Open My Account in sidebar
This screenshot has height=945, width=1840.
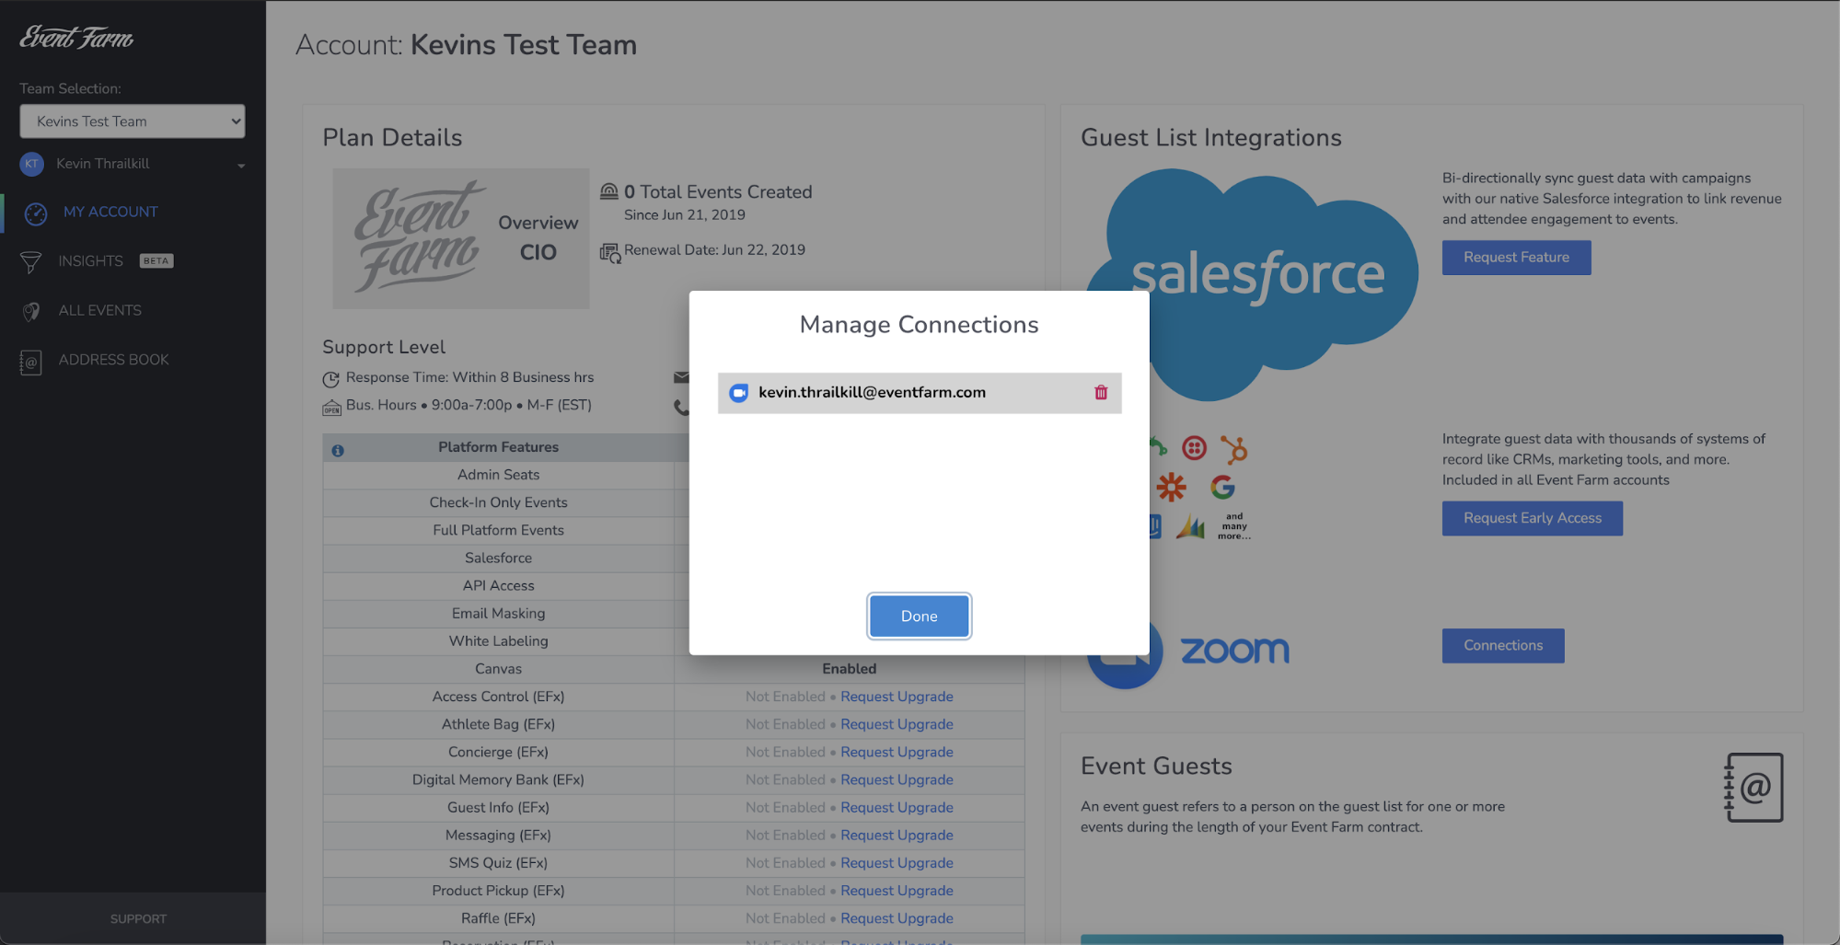pyautogui.click(x=110, y=212)
